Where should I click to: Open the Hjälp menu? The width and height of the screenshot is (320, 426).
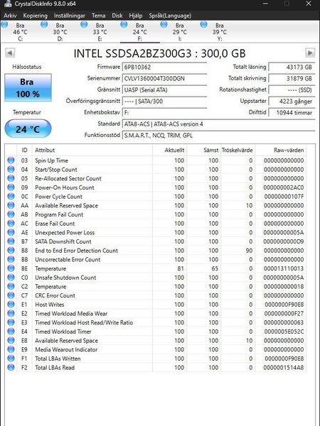pyautogui.click(x=136, y=16)
